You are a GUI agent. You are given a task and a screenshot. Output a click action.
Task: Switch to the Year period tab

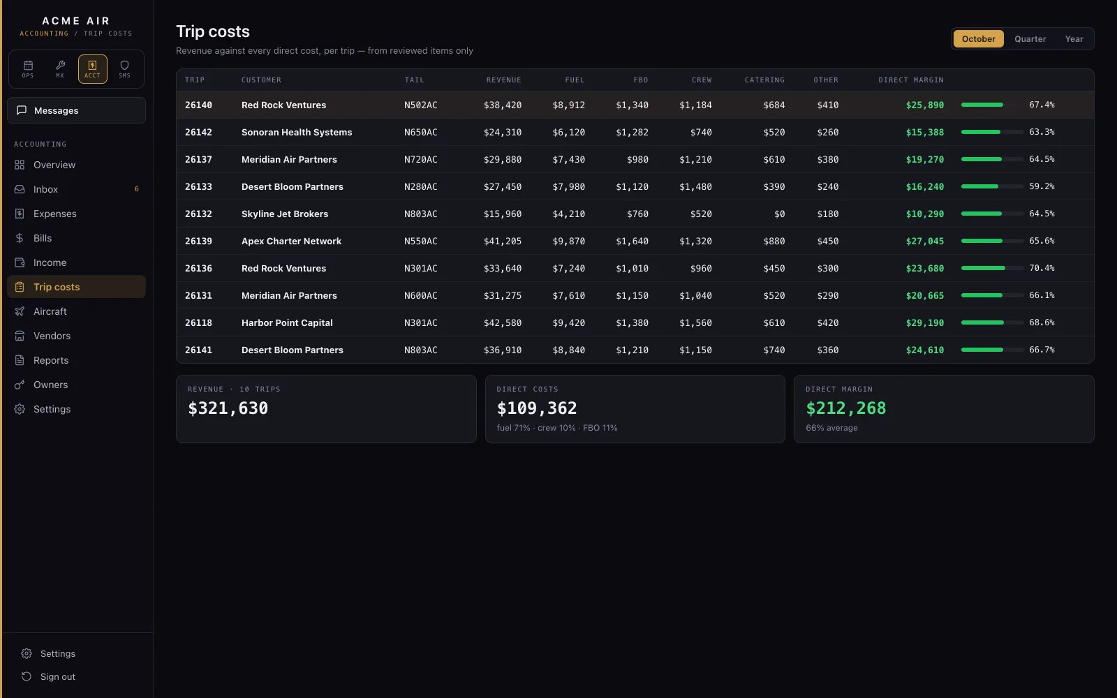point(1074,39)
